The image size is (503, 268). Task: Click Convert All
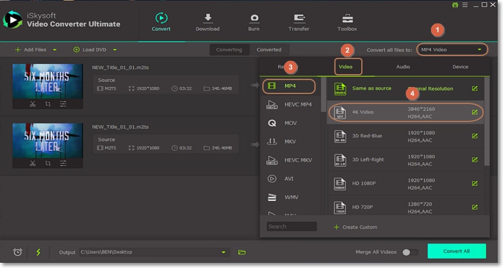click(x=457, y=251)
